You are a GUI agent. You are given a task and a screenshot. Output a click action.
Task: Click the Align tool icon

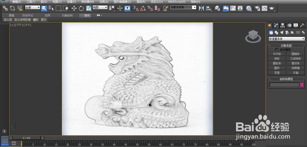209,8
